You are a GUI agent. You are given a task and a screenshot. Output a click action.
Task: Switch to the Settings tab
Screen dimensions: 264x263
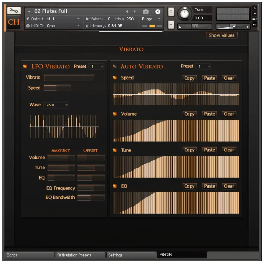131,255
